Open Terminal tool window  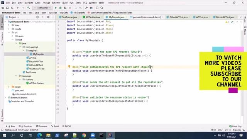42,126
